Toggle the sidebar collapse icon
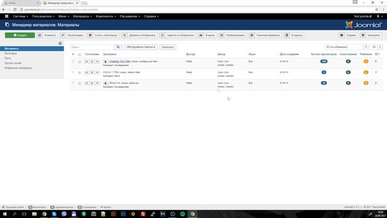The width and height of the screenshot is (387, 218). (x=60, y=43)
